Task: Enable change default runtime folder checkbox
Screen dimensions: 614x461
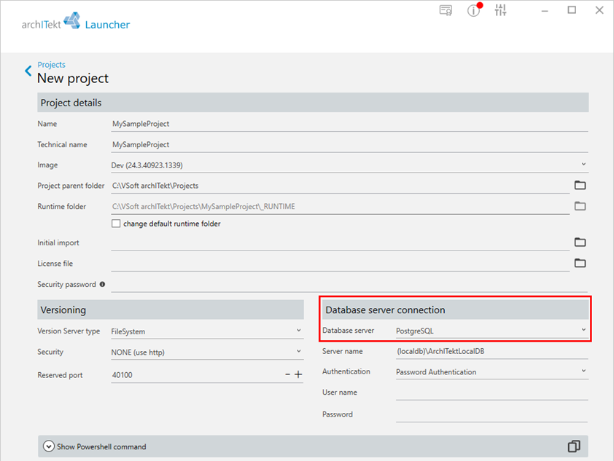Action: click(116, 224)
